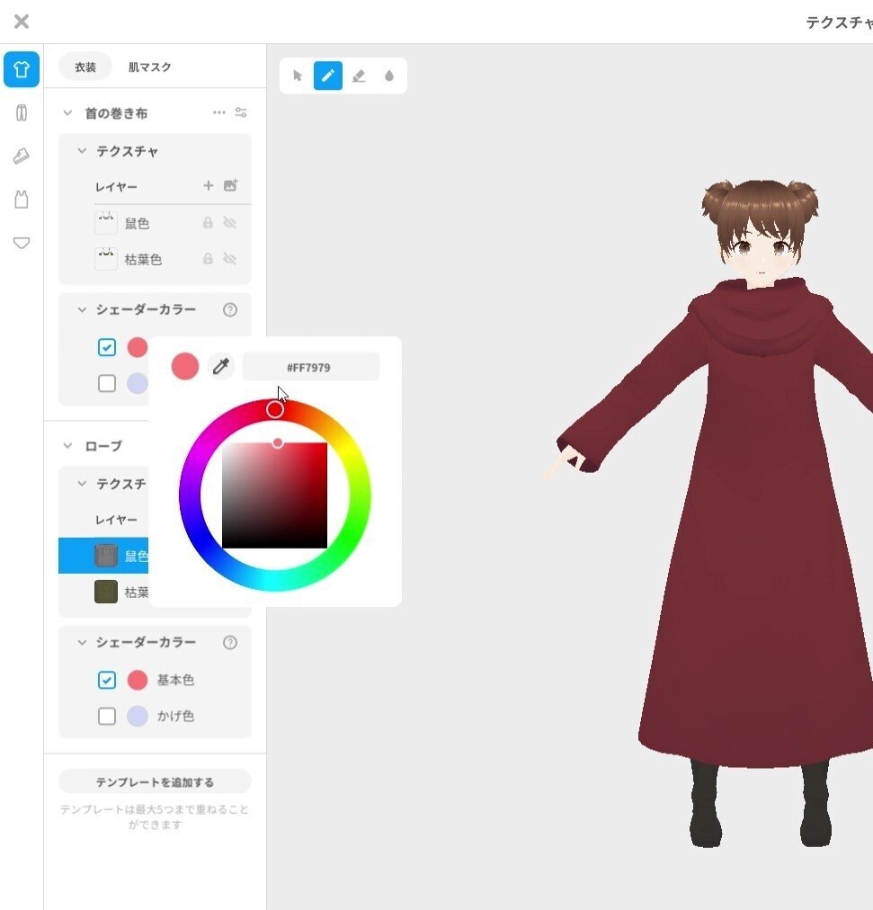Image resolution: width=873 pixels, height=910 pixels.
Task: Import image layer for 首の巻き布
Action: tap(230, 186)
